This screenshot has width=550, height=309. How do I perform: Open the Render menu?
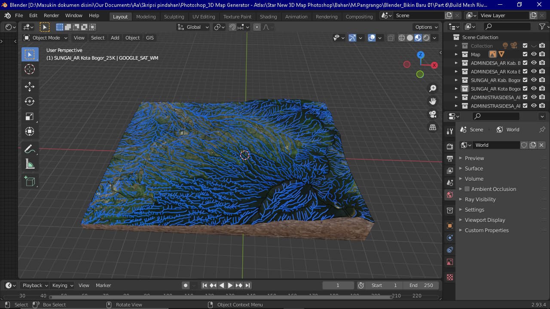51,15
